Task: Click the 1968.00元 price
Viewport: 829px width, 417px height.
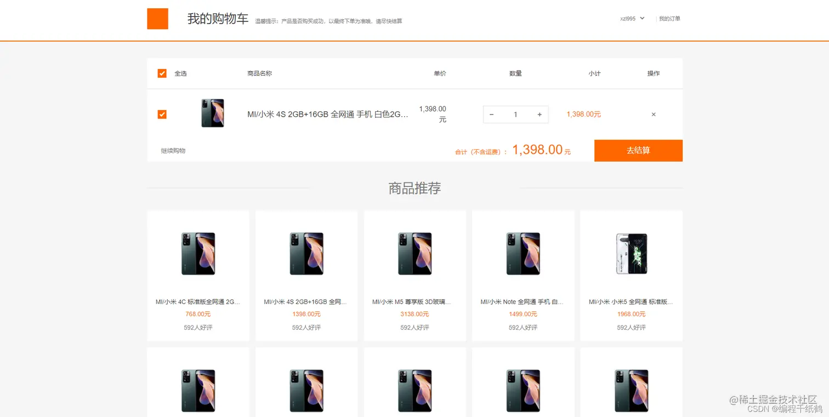Action: (632, 315)
